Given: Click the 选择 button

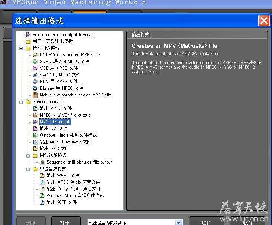Looking at the screenshot, I should tap(206, 221).
